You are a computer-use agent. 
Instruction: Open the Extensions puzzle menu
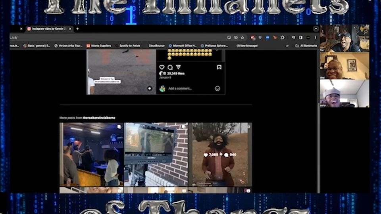coord(282,38)
